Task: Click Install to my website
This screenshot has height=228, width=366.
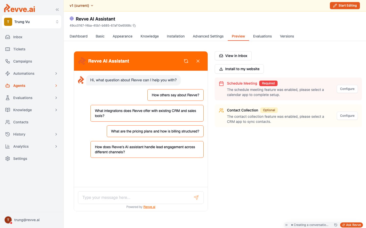Action: (239, 69)
